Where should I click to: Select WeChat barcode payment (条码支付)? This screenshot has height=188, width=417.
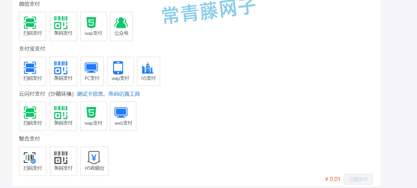(63, 26)
